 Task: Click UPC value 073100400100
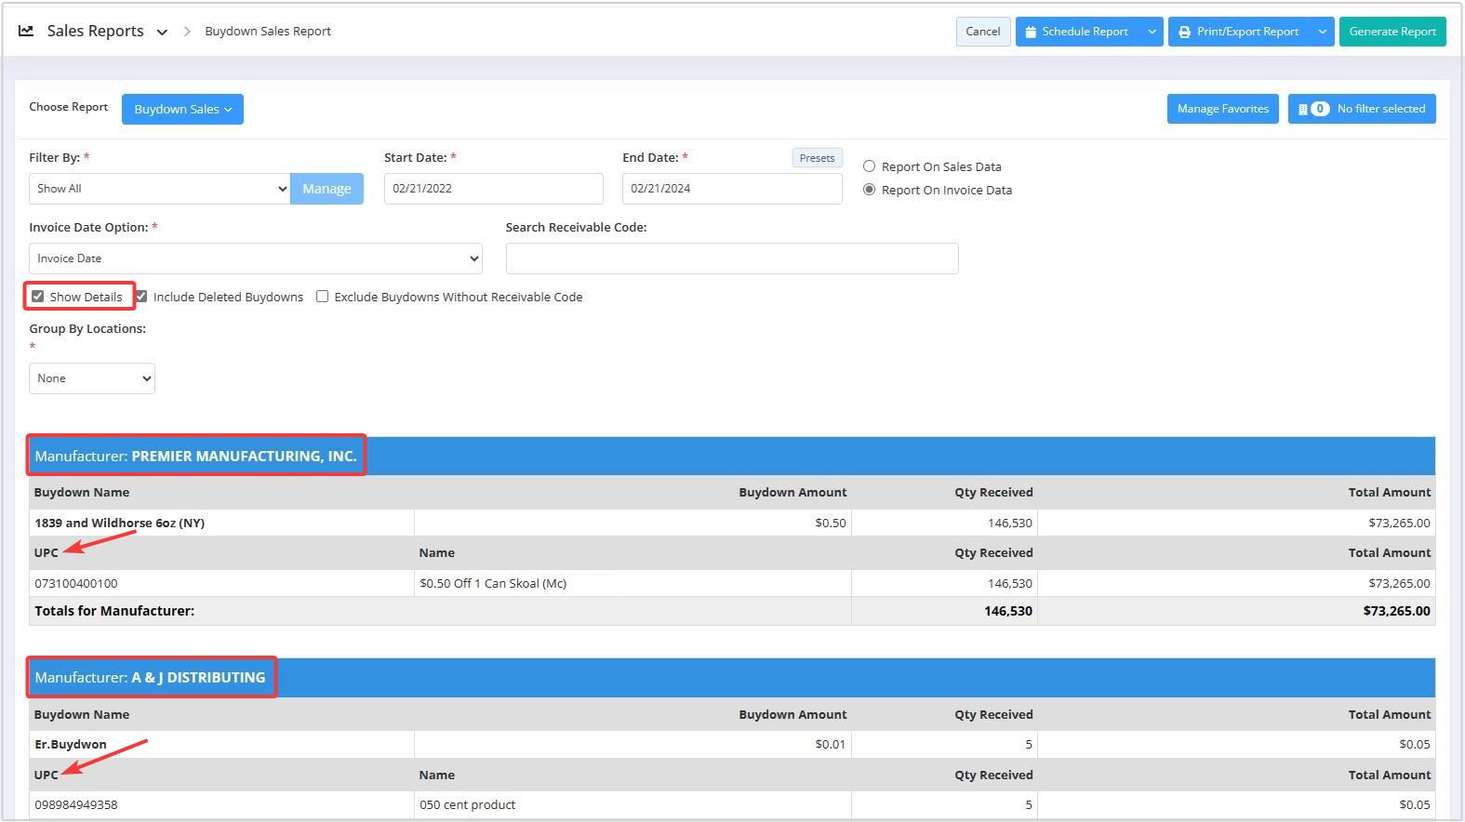pos(76,583)
